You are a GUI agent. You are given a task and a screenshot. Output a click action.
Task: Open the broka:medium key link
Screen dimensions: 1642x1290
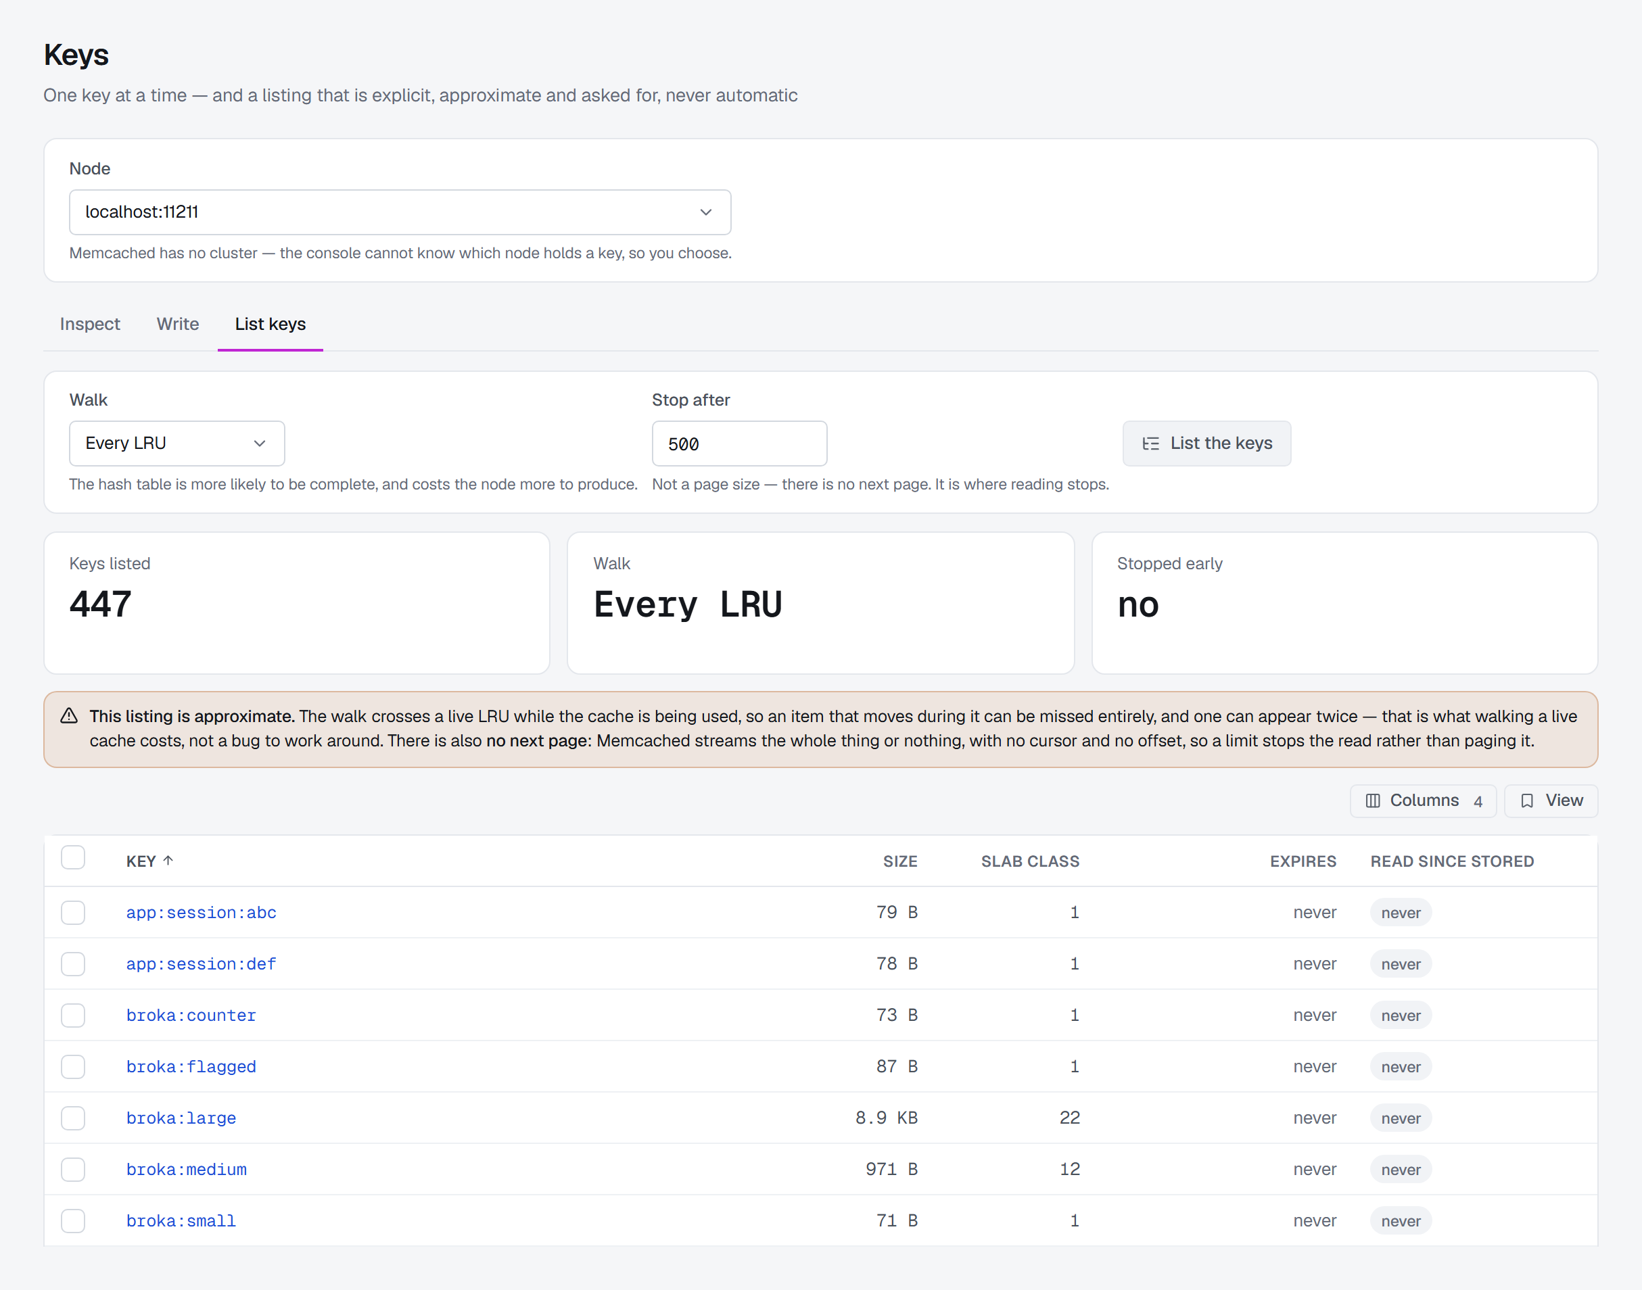[187, 1169]
